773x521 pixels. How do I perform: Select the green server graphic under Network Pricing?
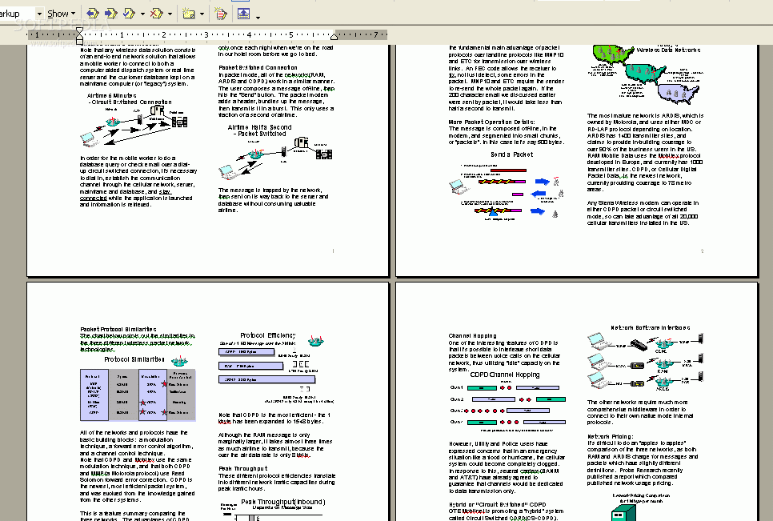623,515
